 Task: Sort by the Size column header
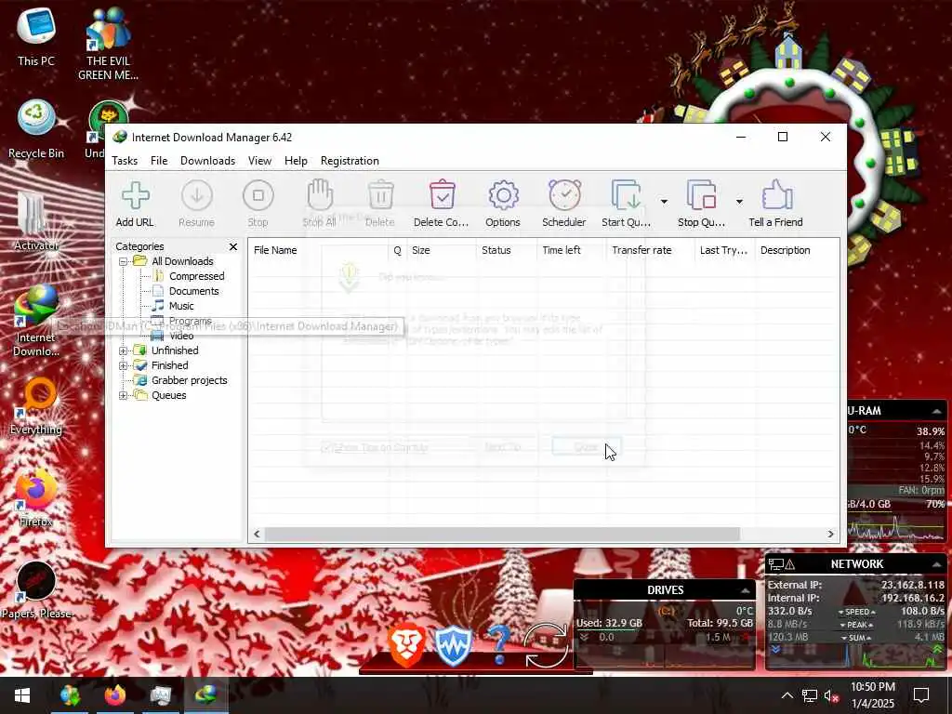(x=442, y=250)
